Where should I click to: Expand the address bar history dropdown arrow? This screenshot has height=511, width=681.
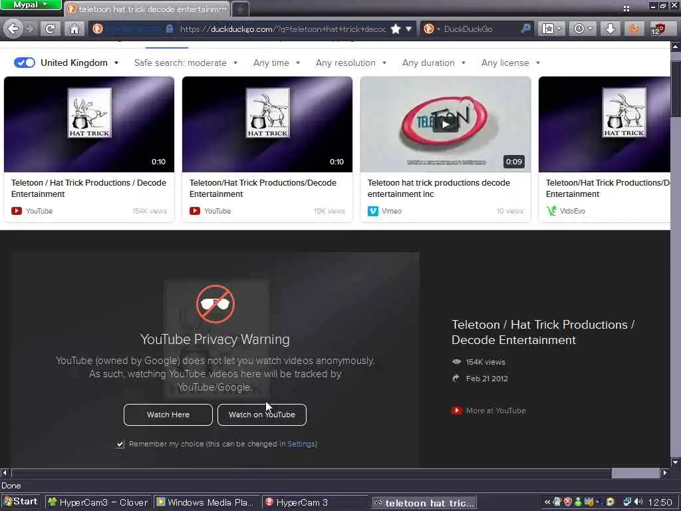click(409, 29)
